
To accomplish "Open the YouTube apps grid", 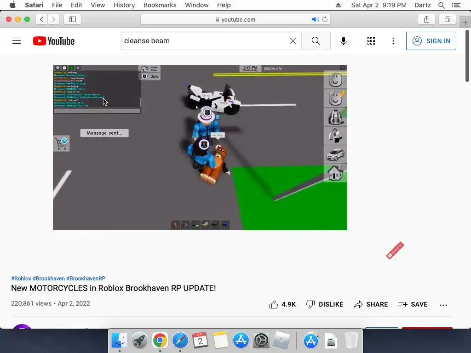I will pos(371,41).
